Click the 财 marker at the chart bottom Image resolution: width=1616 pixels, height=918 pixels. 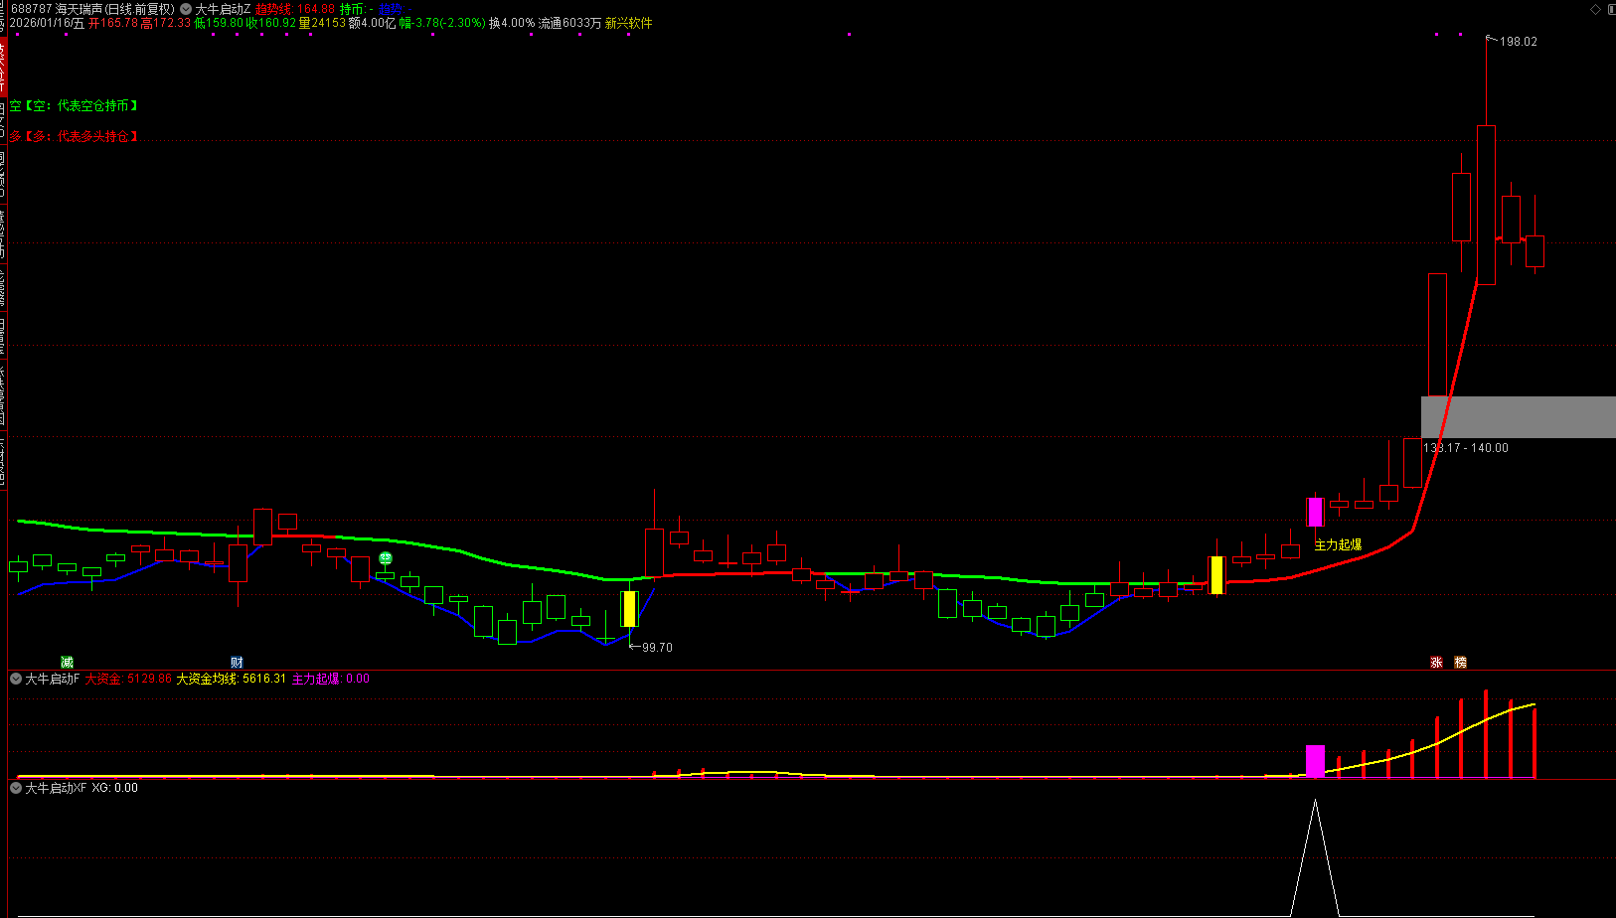(237, 662)
